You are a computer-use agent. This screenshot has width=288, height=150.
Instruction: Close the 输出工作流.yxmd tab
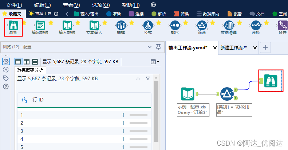(215, 48)
